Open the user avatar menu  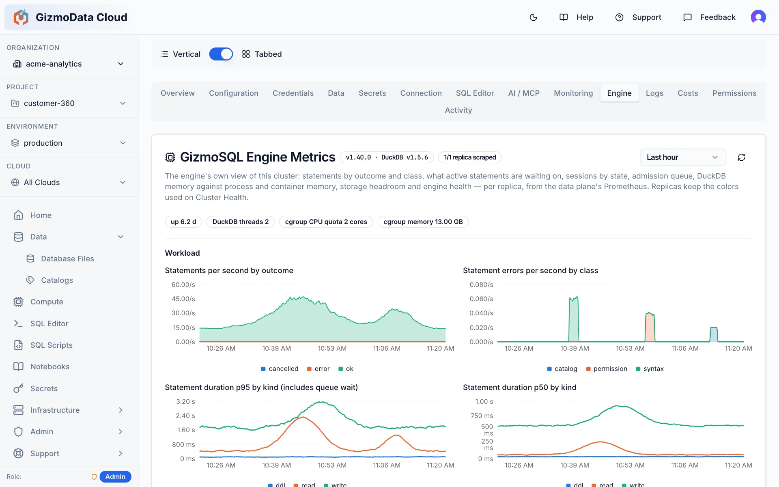758,17
